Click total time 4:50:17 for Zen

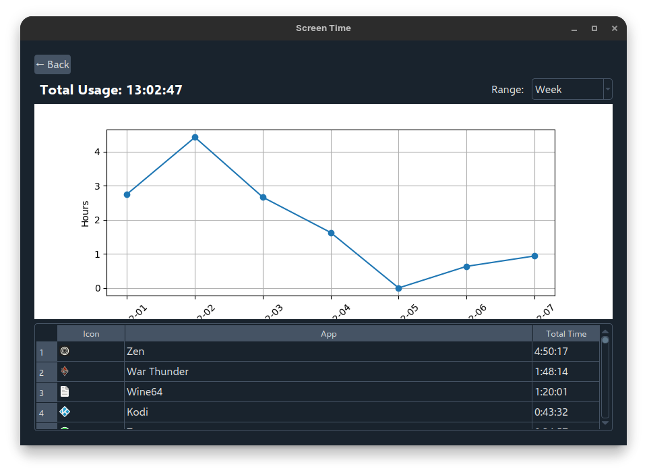click(565, 352)
